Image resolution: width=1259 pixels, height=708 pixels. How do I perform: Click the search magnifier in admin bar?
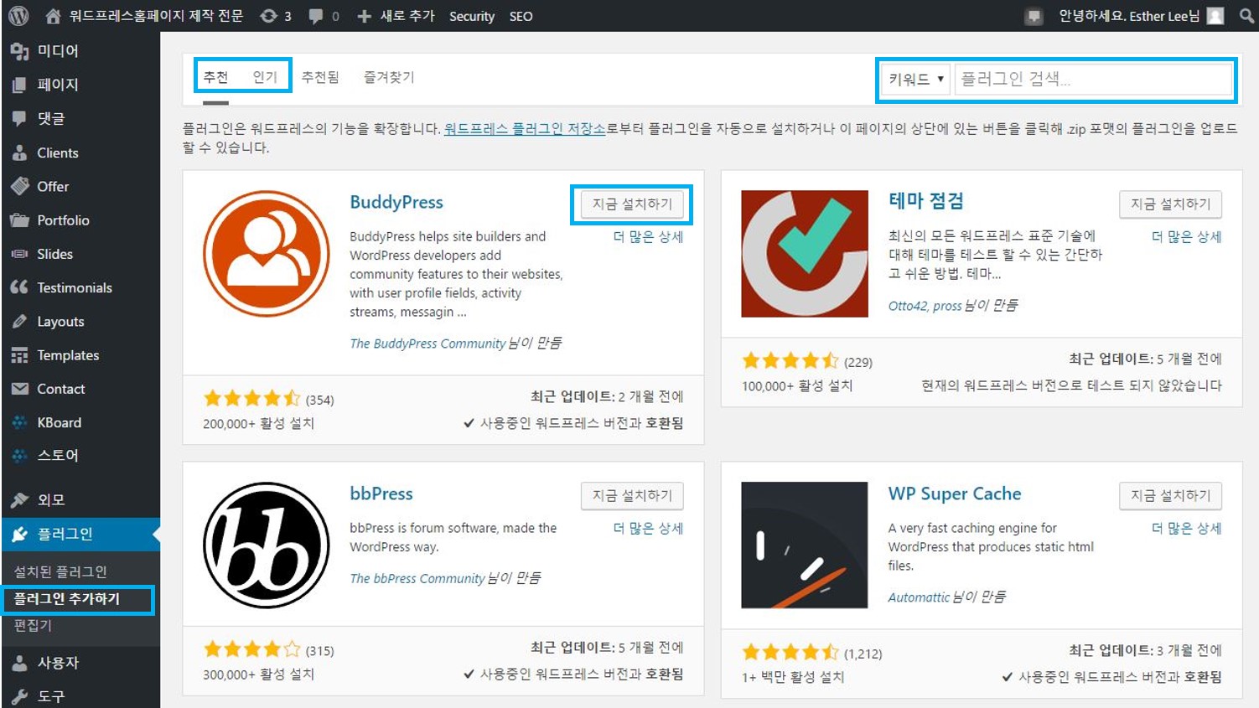click(x=1246, y=16)
